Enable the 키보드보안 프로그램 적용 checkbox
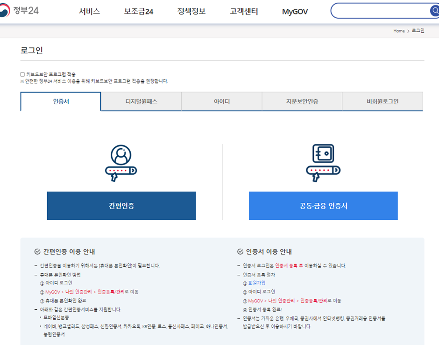The image size is (439, 345). [x=21, y=73]
